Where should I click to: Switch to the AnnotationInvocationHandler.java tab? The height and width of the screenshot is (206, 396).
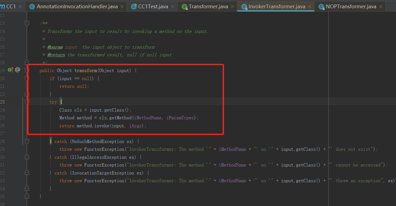(77, 6)
